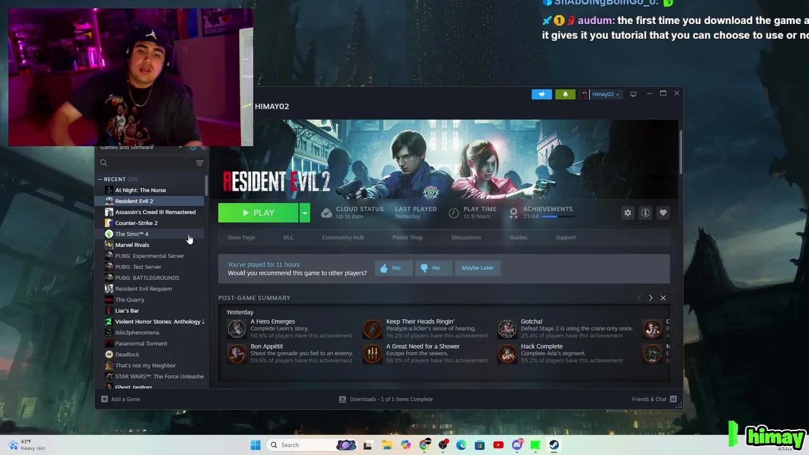
Task: Select Resident Evil Requiem in library
Action: click(x=149, y=289)
